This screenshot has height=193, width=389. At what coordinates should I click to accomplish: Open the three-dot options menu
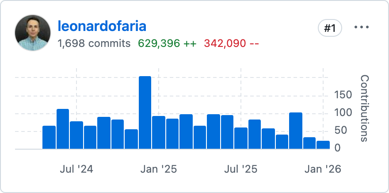361,27
